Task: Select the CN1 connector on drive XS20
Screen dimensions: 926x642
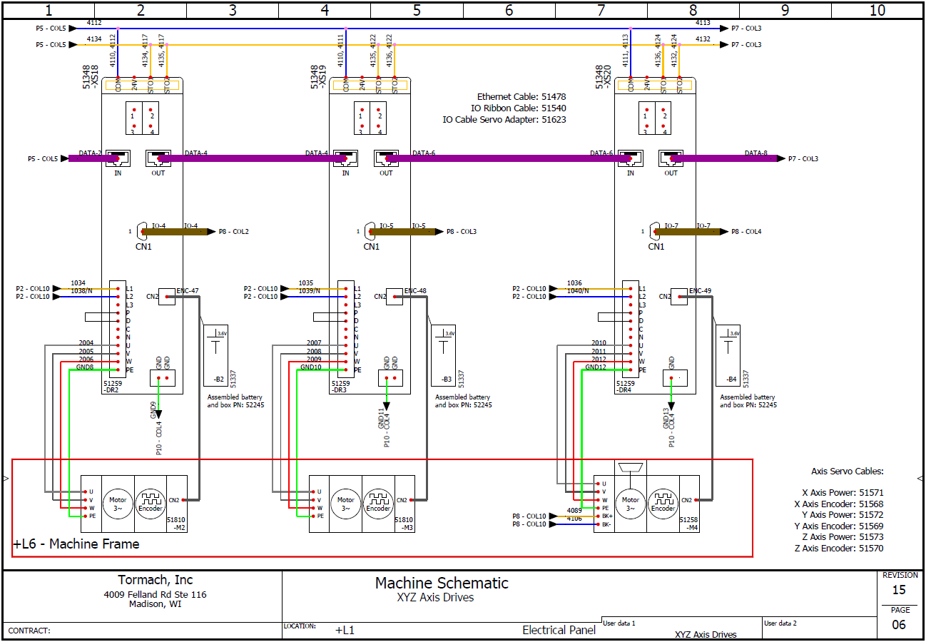Action: 656,232
